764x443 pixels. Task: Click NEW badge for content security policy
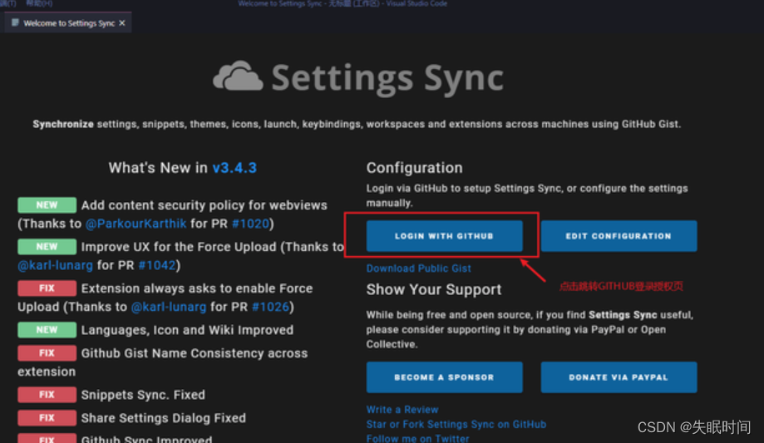coord(47,205)
